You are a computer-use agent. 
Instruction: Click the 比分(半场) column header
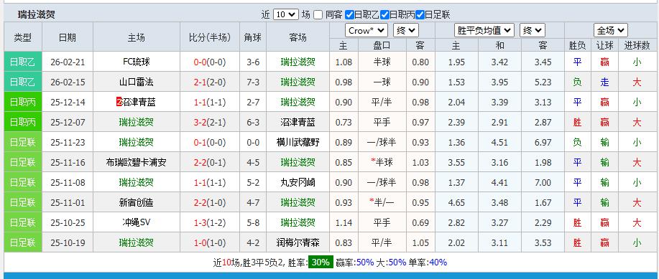(x=210, y=37)
